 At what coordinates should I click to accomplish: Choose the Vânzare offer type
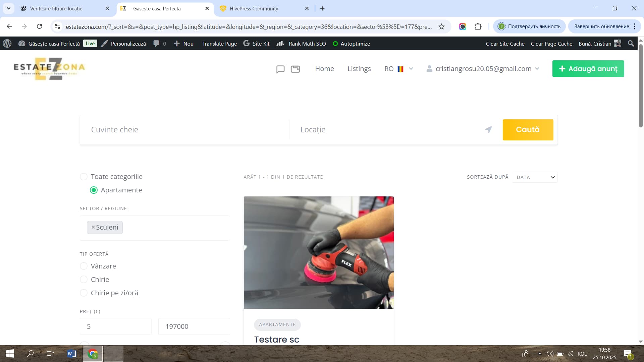[x=84, y=266]
